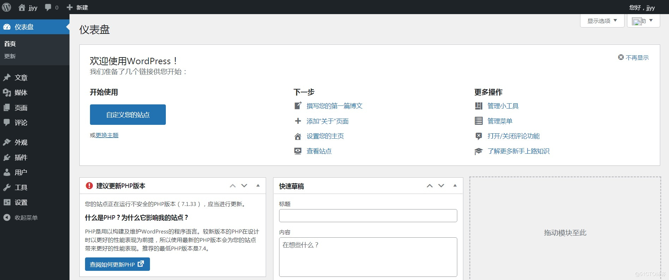Click 您好，jiyy account greeting
Screen dimensions: 669x280
[x=642, y=7]
